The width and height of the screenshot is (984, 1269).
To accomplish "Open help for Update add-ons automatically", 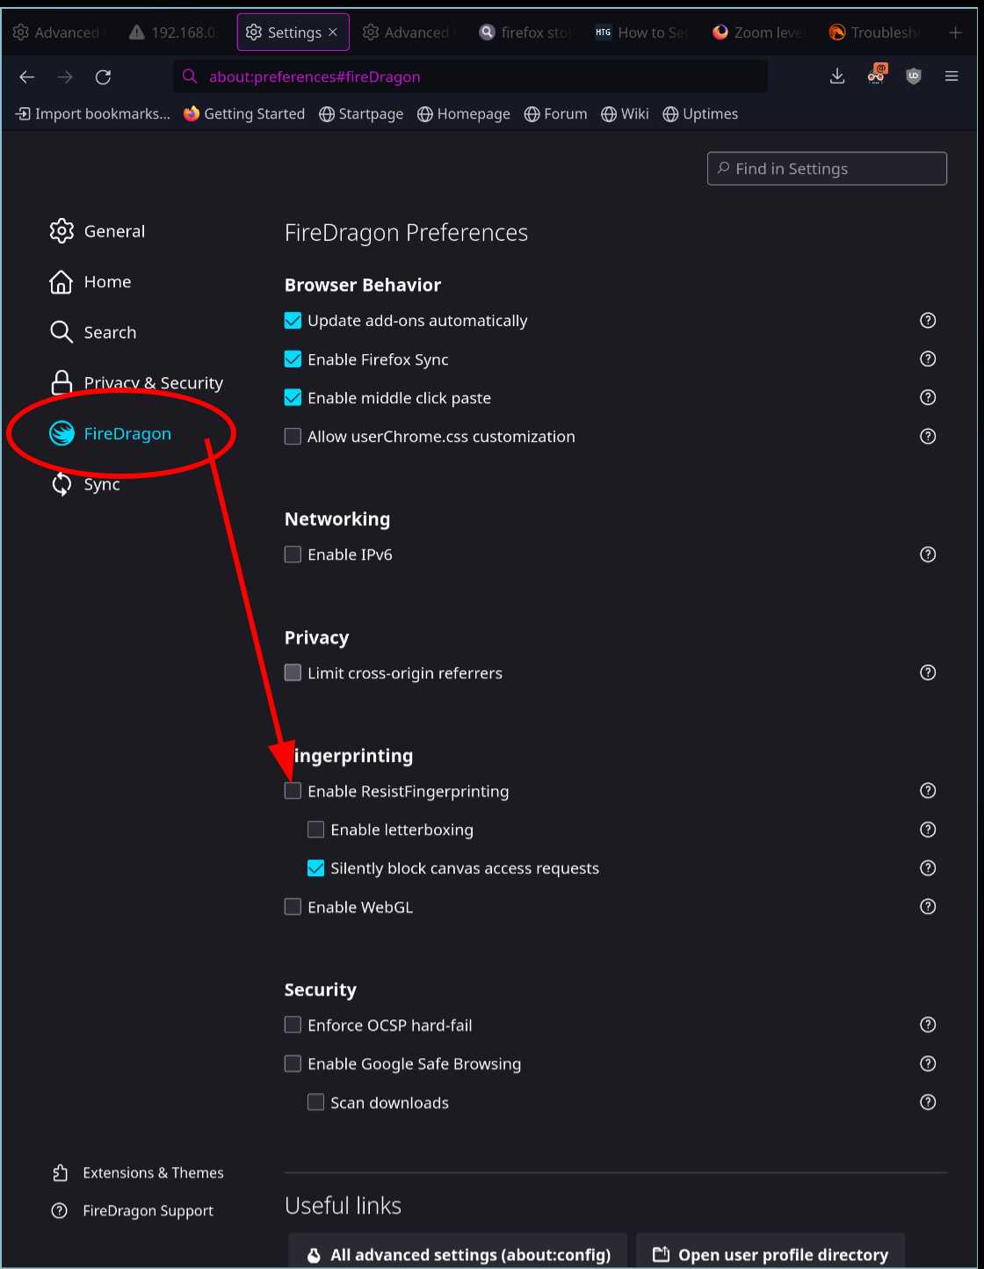I will 928,321.
